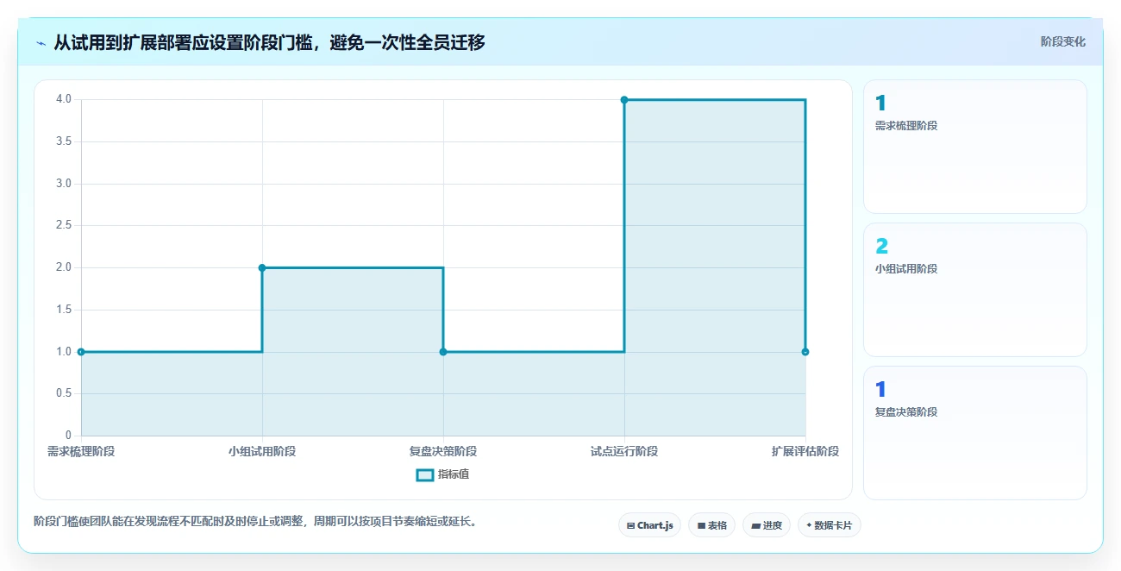The height and width of the screenshot is (571, 1121).
Task: Click x-axis label 复盘决策阶段
Action: pyautogui.click(x=443, y=452)
